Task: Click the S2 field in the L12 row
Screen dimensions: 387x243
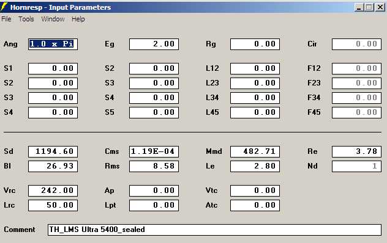Action: (x=154, y=69)
